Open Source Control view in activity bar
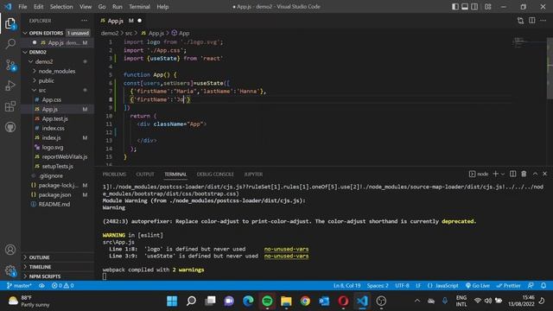 click(x=10, y=65)
